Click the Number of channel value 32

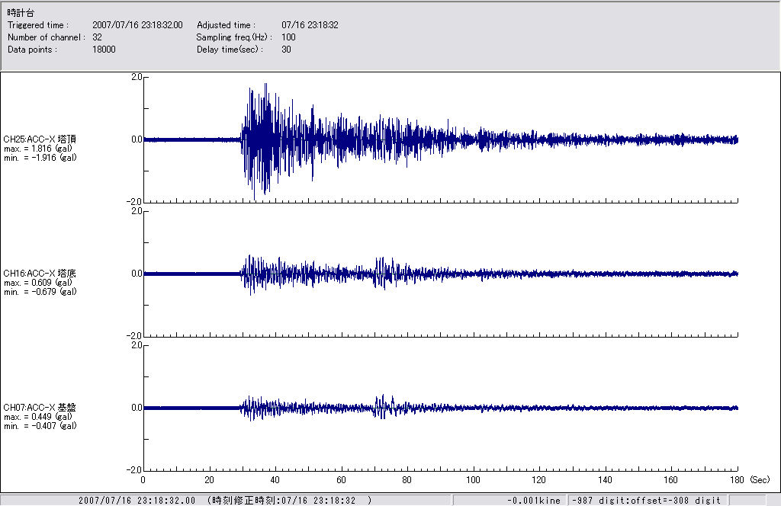click(98, 37)
